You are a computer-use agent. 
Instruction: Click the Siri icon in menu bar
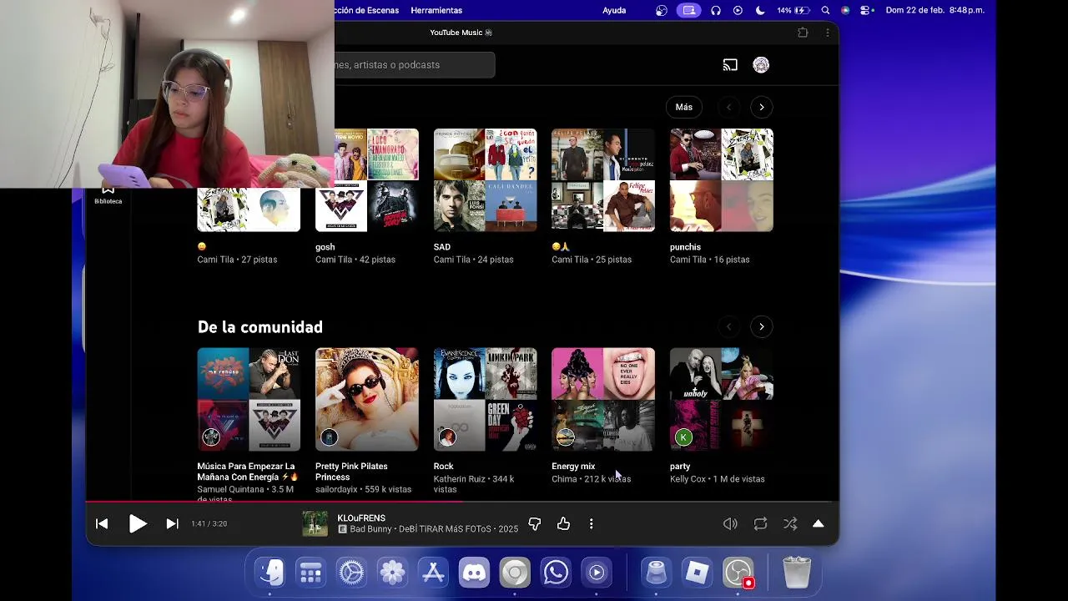[x=845, y=10]
